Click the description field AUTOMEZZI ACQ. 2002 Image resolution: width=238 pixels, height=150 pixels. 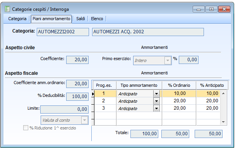click(x=148, y=32)
